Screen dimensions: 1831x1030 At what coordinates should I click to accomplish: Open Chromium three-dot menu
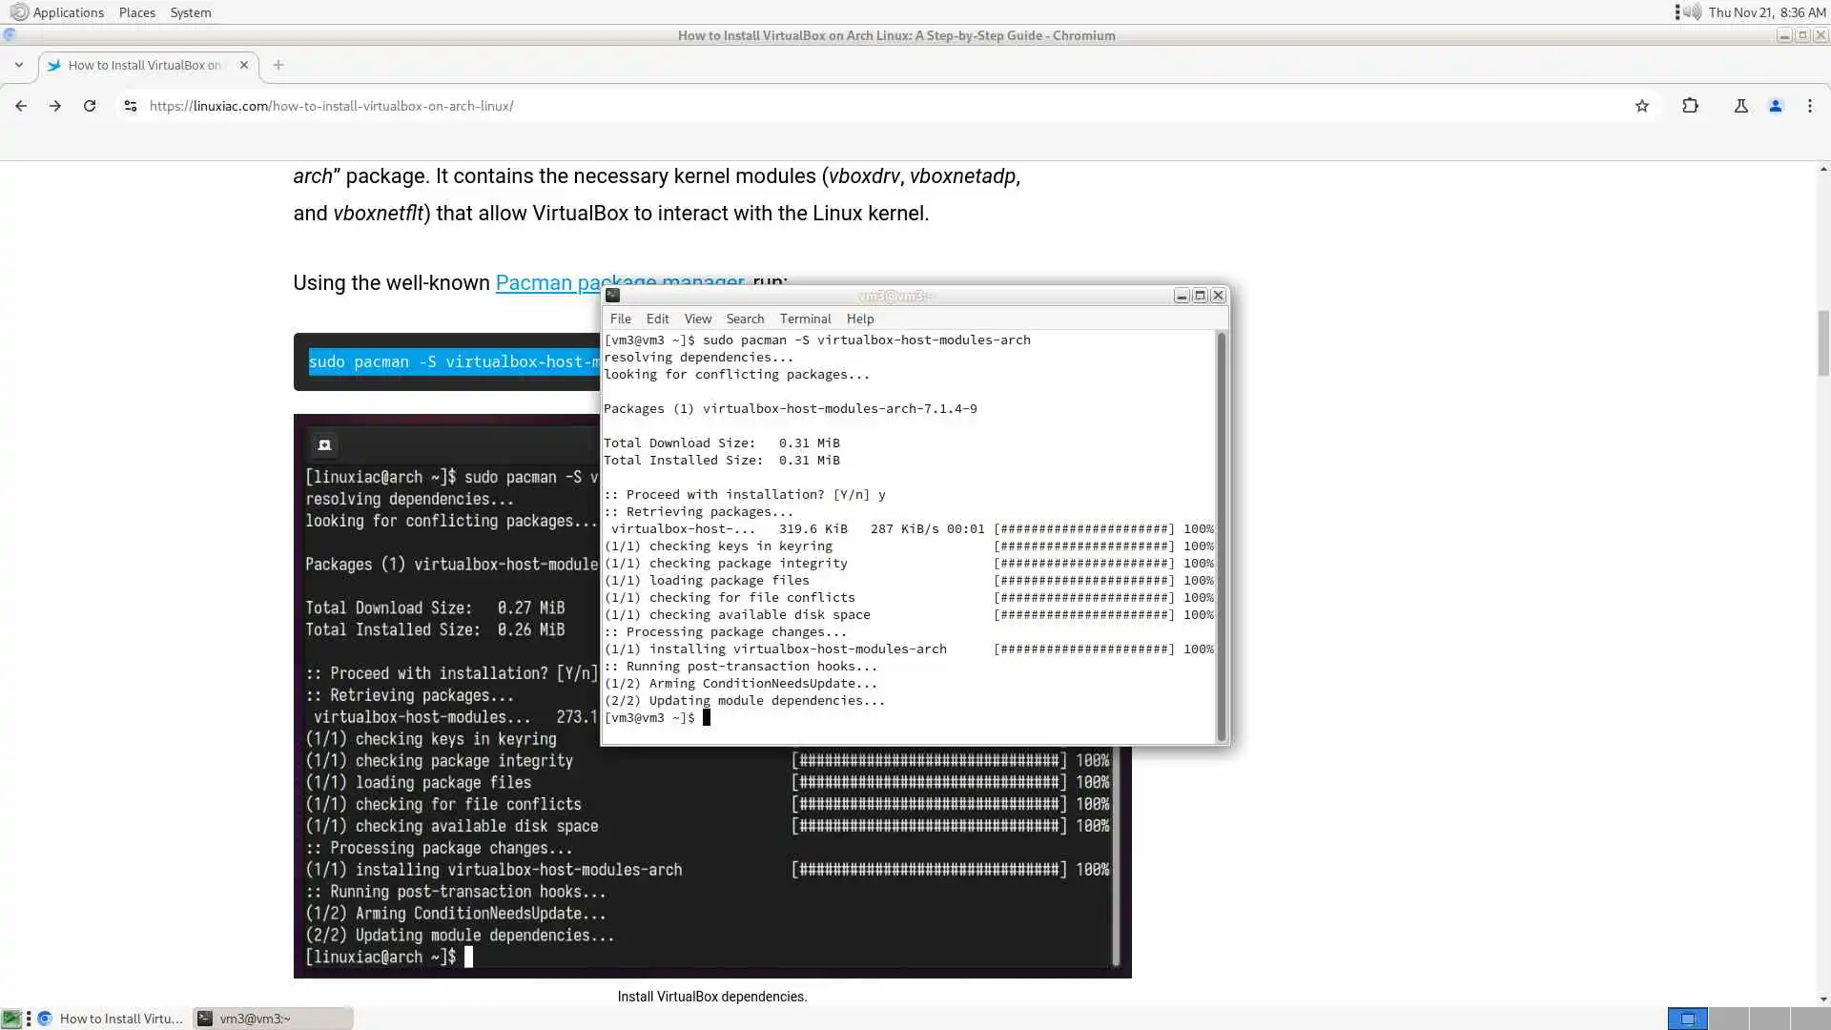pos(1809,106)
